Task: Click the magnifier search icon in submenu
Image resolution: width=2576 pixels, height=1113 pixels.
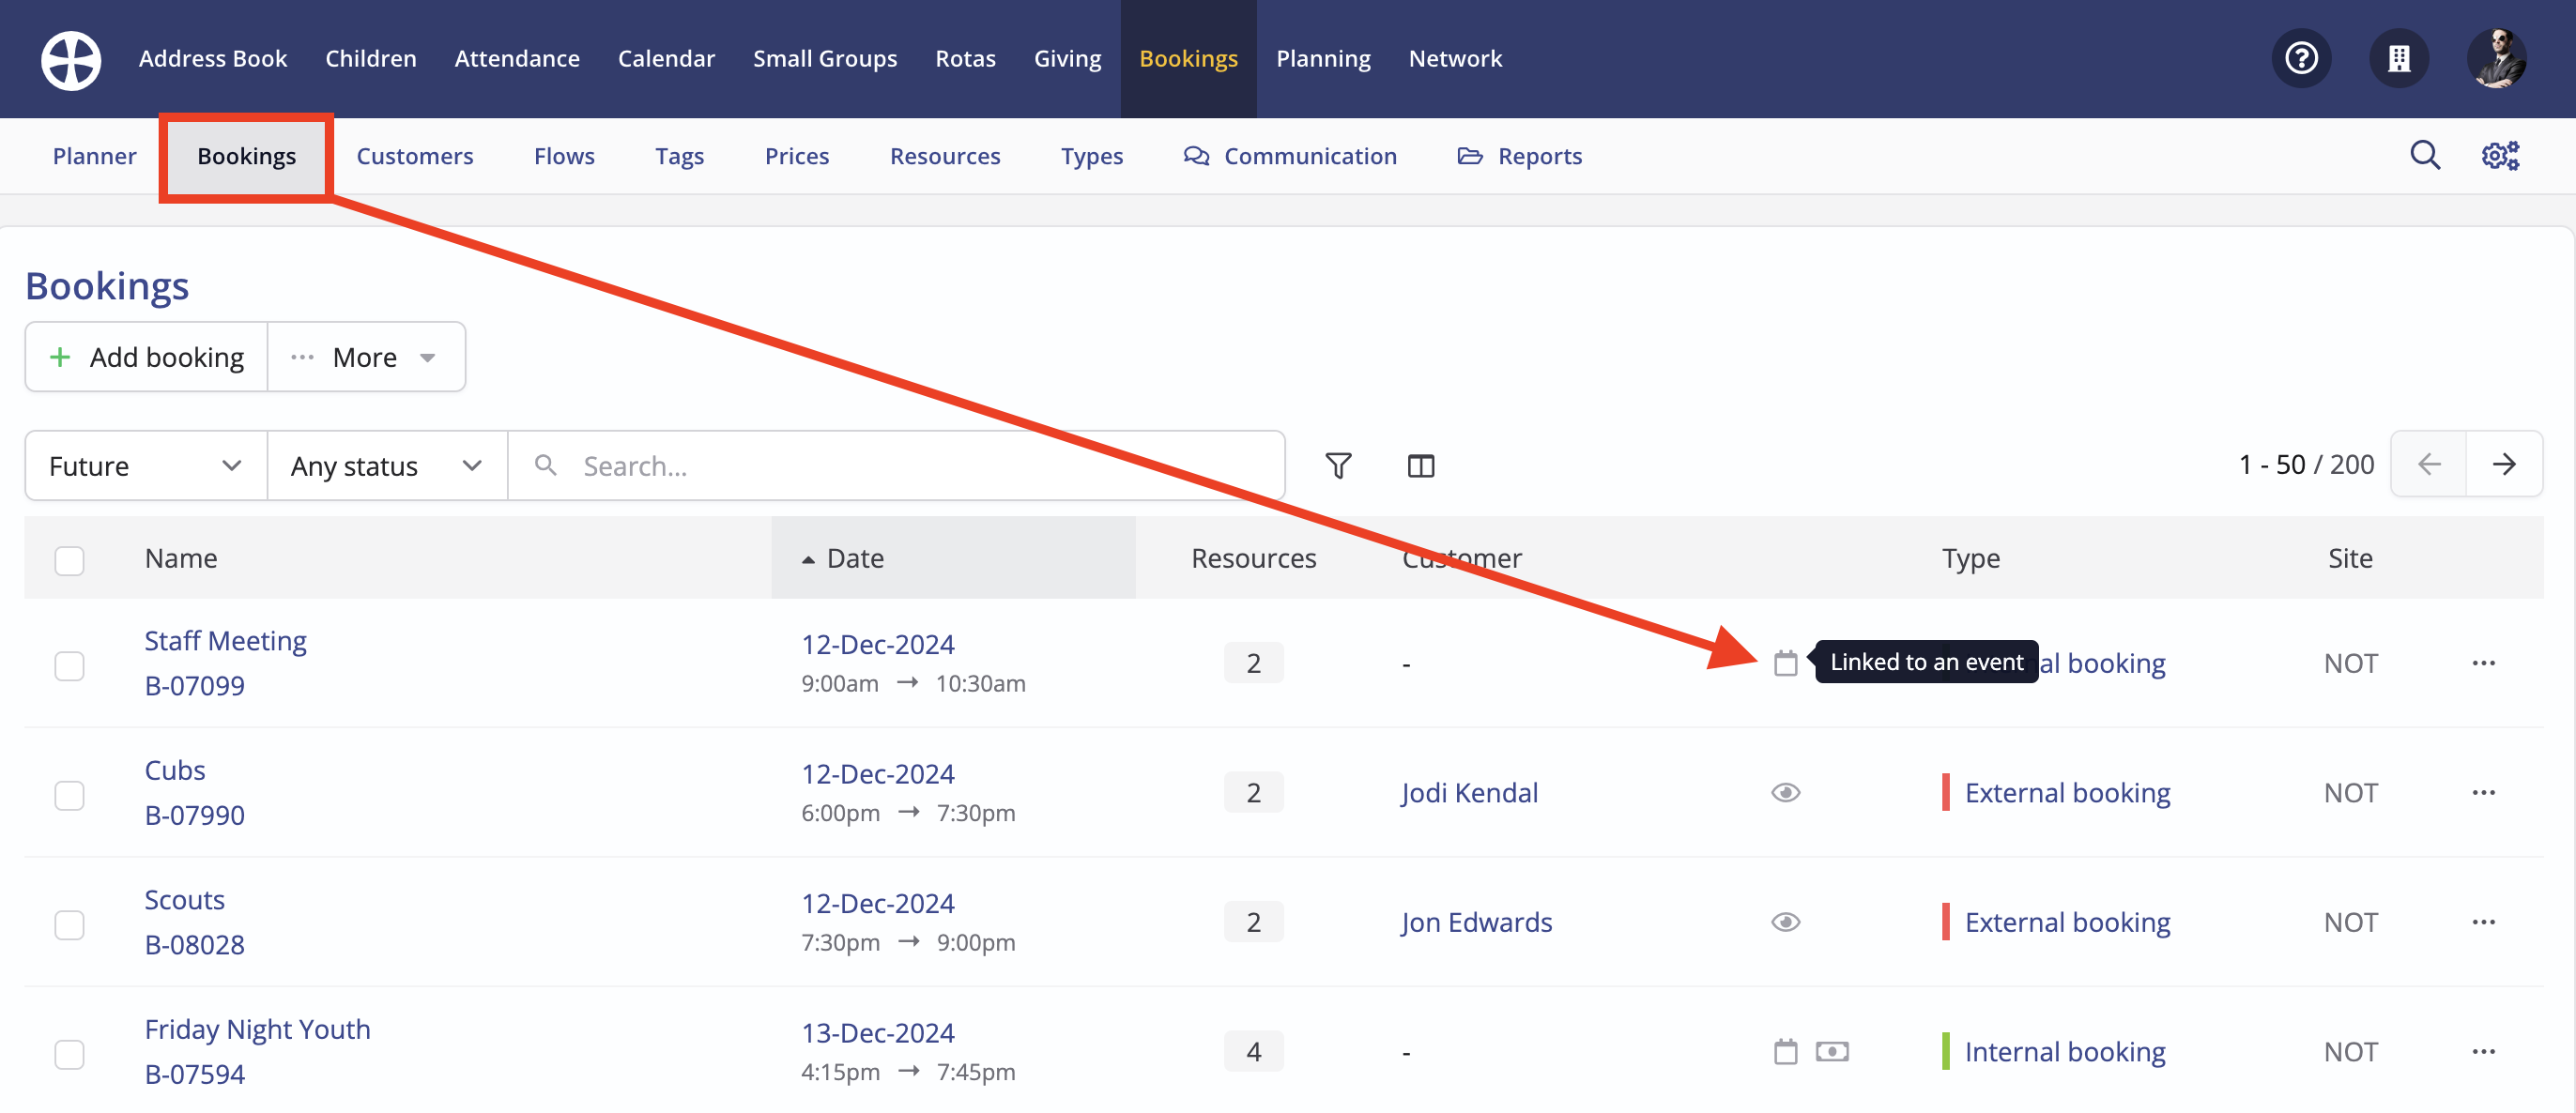Action: coord(2425,156)
